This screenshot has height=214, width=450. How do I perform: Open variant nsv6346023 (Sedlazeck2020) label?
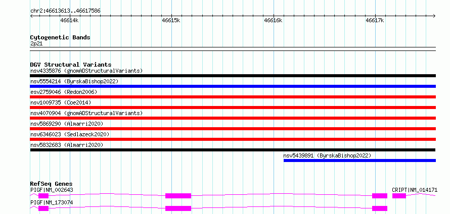(70, 134)
